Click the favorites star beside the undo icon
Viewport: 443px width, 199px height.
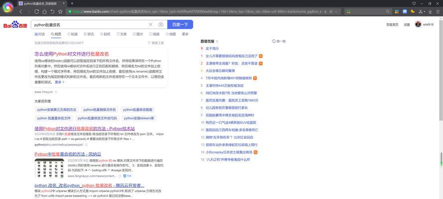click(x=60, y=11)
